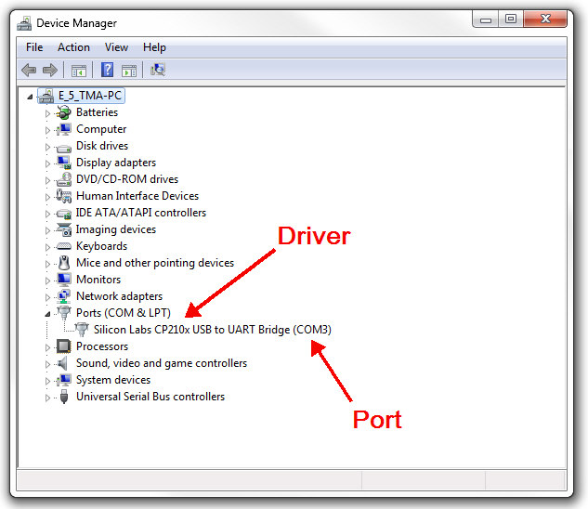Screen dimensions: 588x509
Task: Select Mice and other pointing devices label
Action: [155, 263]
